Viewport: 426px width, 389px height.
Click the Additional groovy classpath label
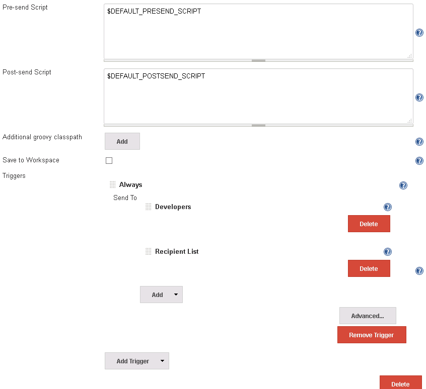tap(42, 137)
